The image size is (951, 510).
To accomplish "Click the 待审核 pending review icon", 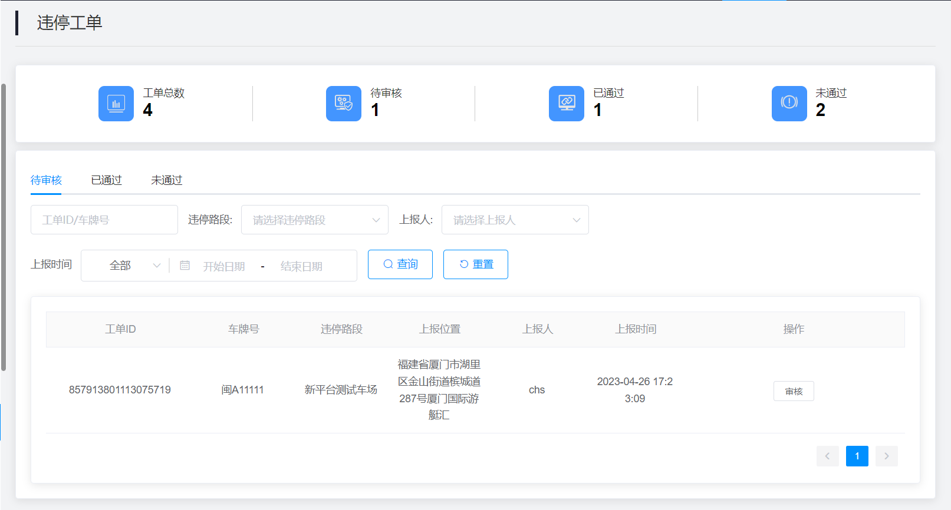I will click(344, 104).
